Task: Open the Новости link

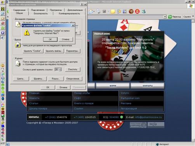Action: pos(34,98)
